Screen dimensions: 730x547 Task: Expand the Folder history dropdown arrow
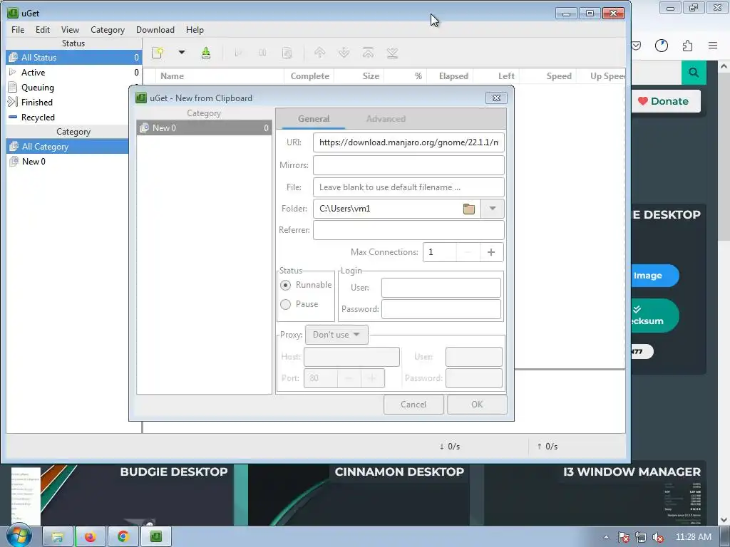point(493,209)
